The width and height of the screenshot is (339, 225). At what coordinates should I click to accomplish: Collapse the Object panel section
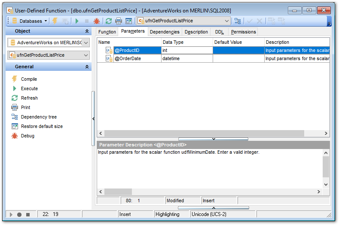pyautogui.click(x=87, y=31)
